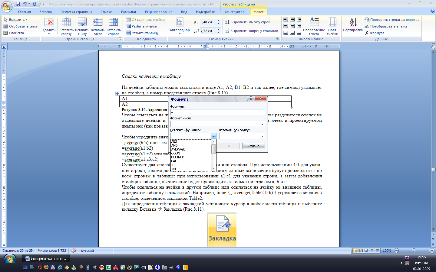Click Cancel (Отмена) in Formula dialog
This screenshot has height=272, width=436.
point(253,146)
